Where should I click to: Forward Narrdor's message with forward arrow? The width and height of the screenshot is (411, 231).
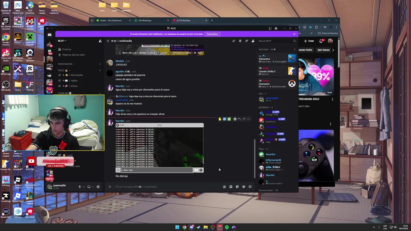tap(244, 119)
